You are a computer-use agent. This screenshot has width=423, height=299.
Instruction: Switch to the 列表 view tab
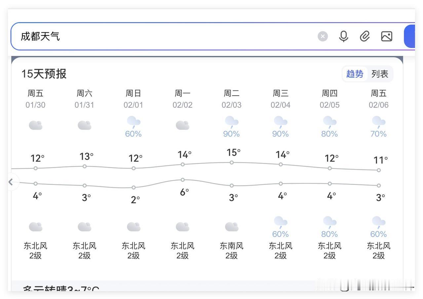(x=380, y=74)
